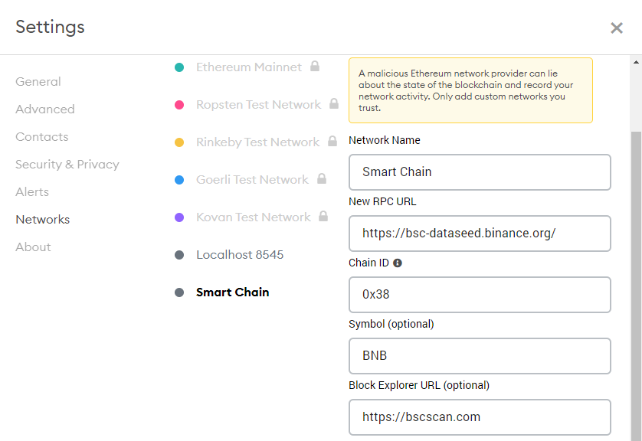Open the About section
Viewport: 642px width, 441px height.
[33, 247]
